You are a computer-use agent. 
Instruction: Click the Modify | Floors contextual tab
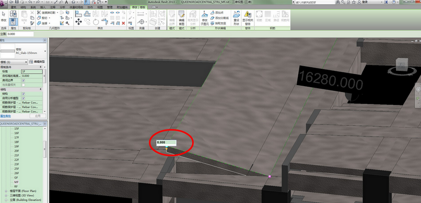click(138, 7)
